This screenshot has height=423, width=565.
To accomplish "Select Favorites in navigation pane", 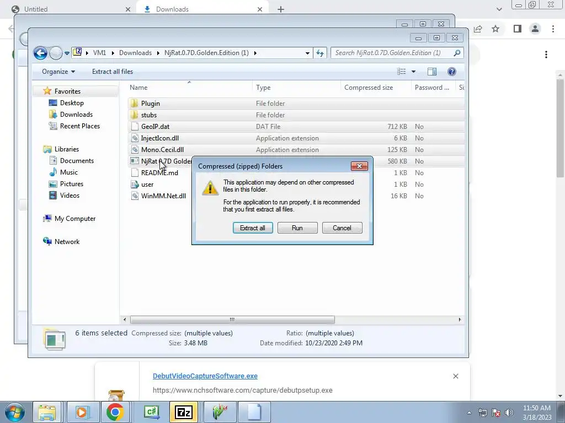I will (67, 91).
